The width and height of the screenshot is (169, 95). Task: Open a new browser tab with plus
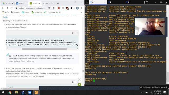[x=58, y=3]
